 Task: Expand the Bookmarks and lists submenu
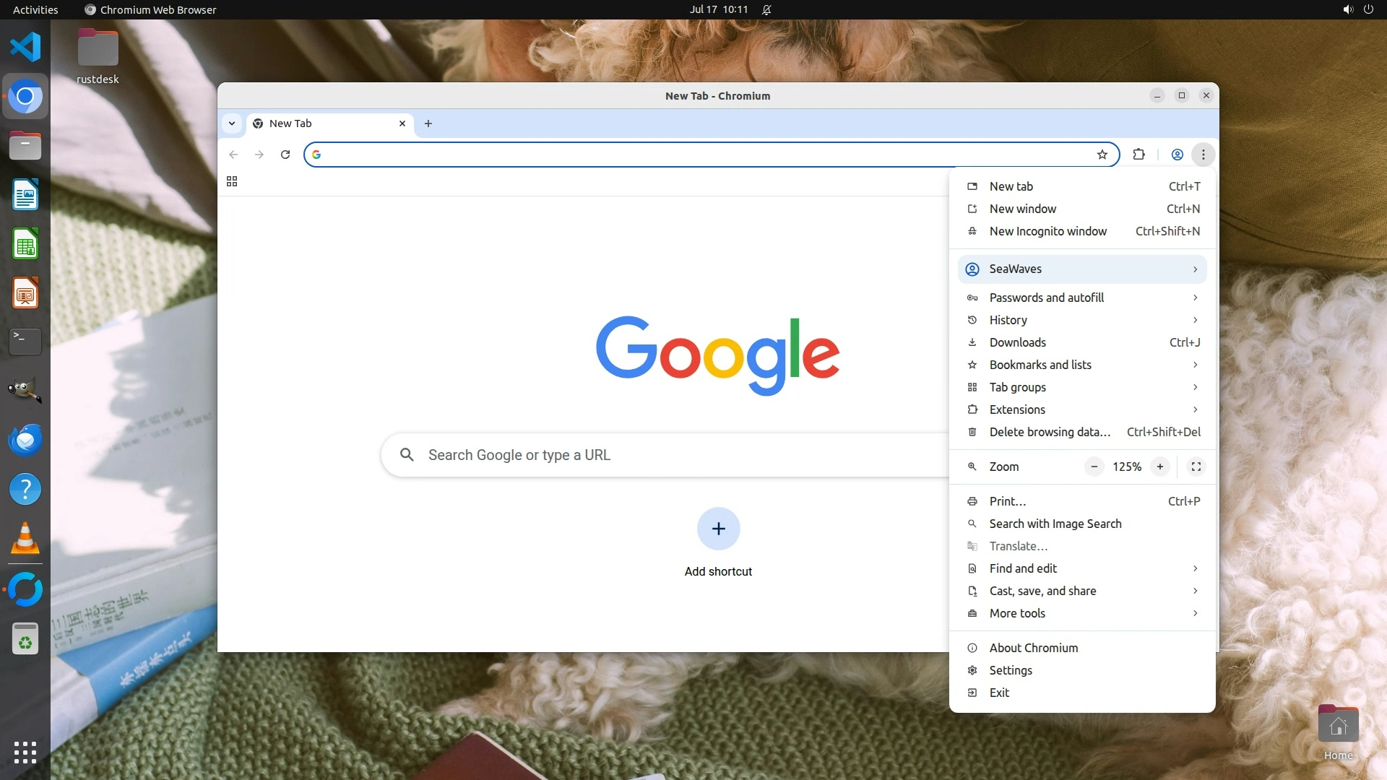click(x=1082, y=365)
